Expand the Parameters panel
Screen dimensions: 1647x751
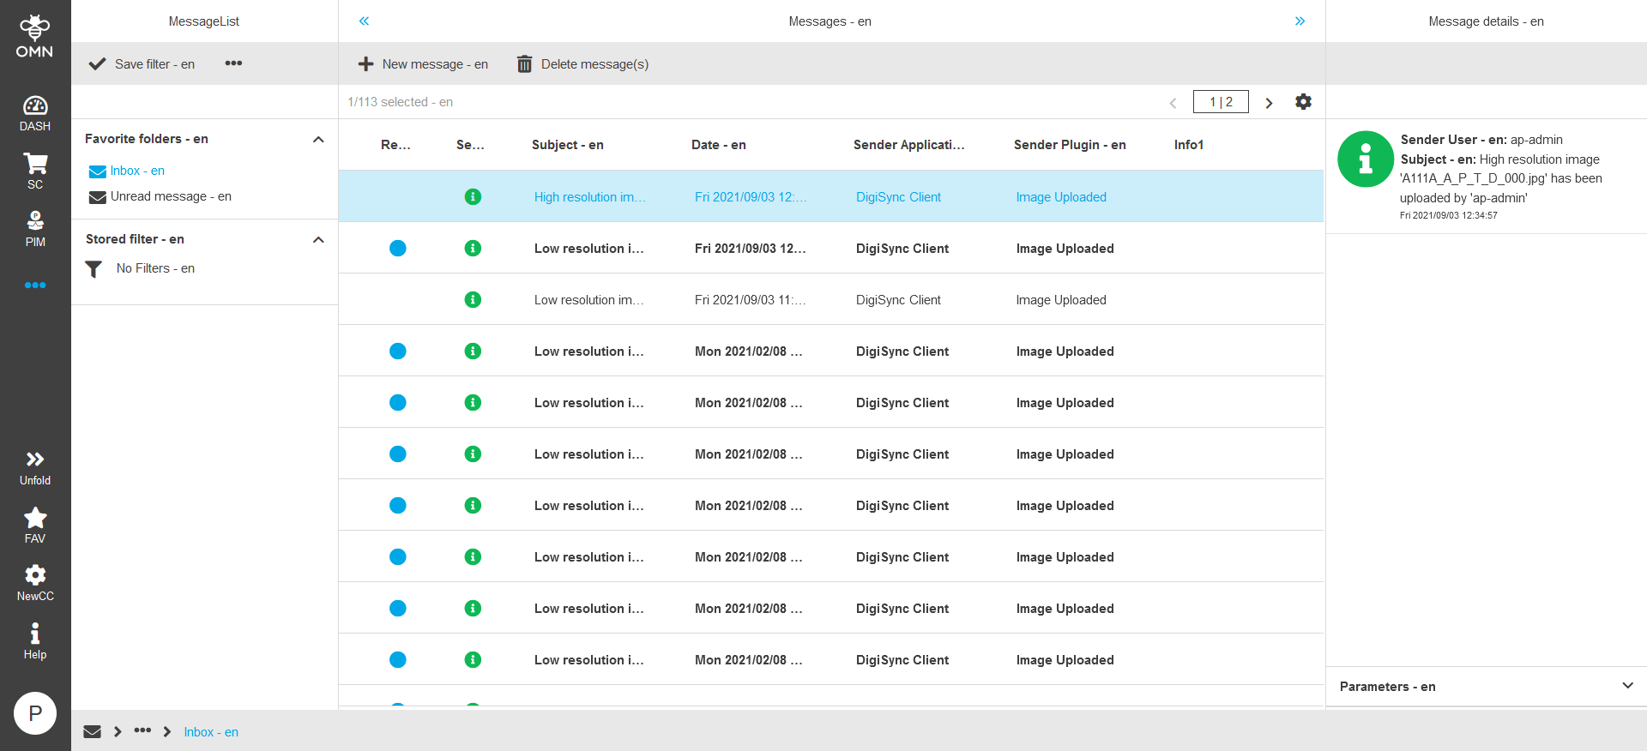tap(1627, 686)
